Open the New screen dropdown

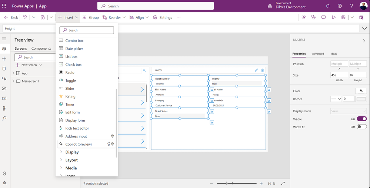(x=40, y=65)
